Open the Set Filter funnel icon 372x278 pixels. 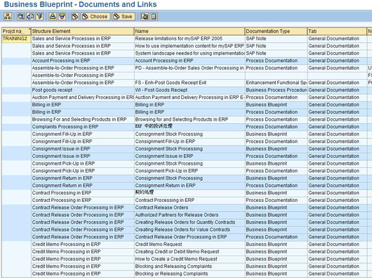click(39, 17)
